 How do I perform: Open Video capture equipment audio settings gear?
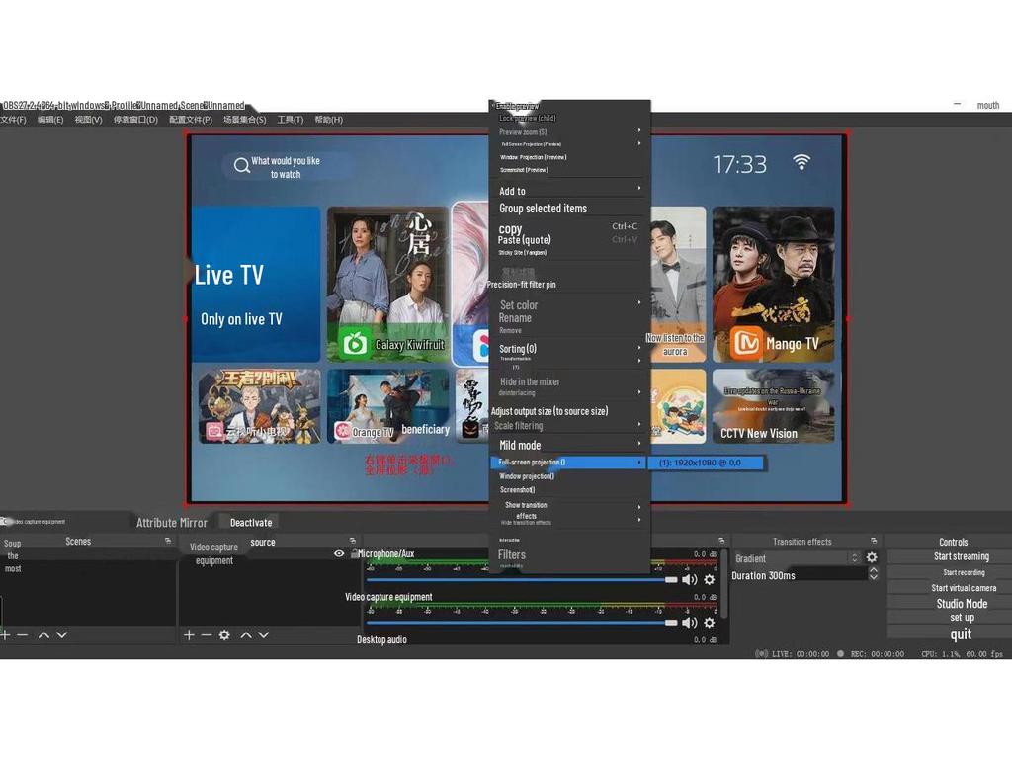[710, 623]
